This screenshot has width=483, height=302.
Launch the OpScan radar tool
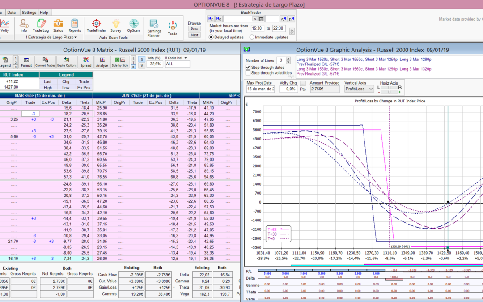click(133, 26)
